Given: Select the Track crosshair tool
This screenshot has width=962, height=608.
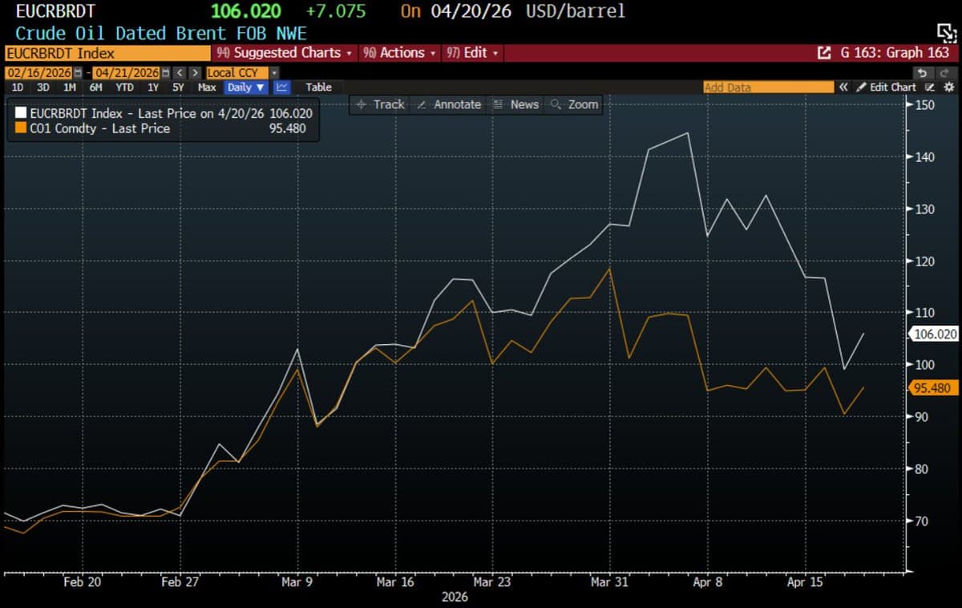Looking at the screenshot, I should 378,104.
